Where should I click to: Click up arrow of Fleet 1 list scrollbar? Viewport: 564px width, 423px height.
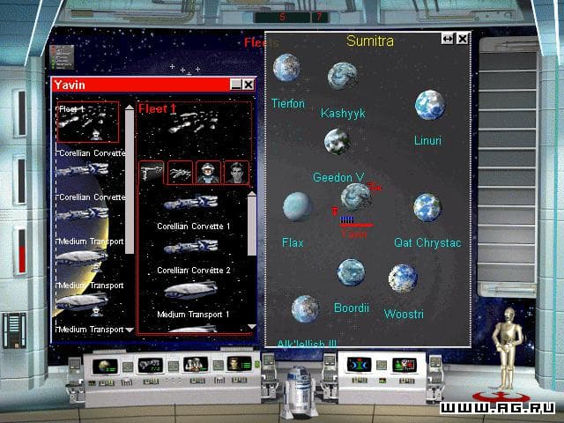coord(252,194)
